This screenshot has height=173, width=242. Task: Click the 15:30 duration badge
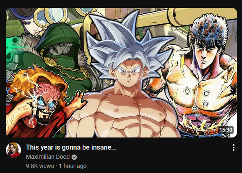pyautogui.click(x=226, y=130)
